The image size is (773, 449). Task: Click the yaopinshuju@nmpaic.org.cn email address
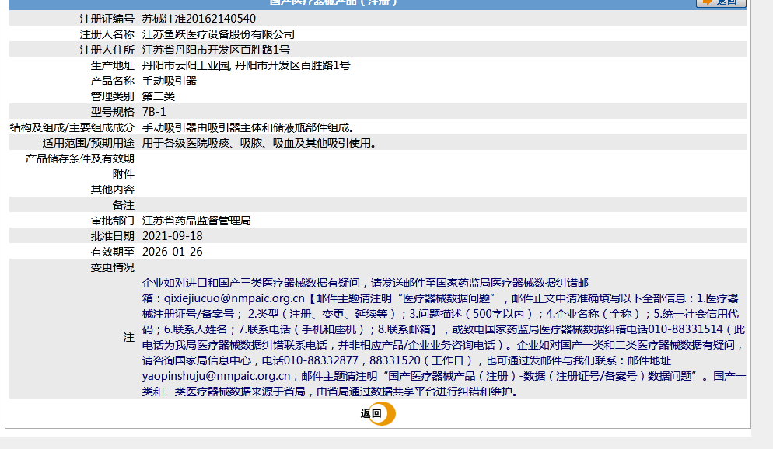click(216, 376)
